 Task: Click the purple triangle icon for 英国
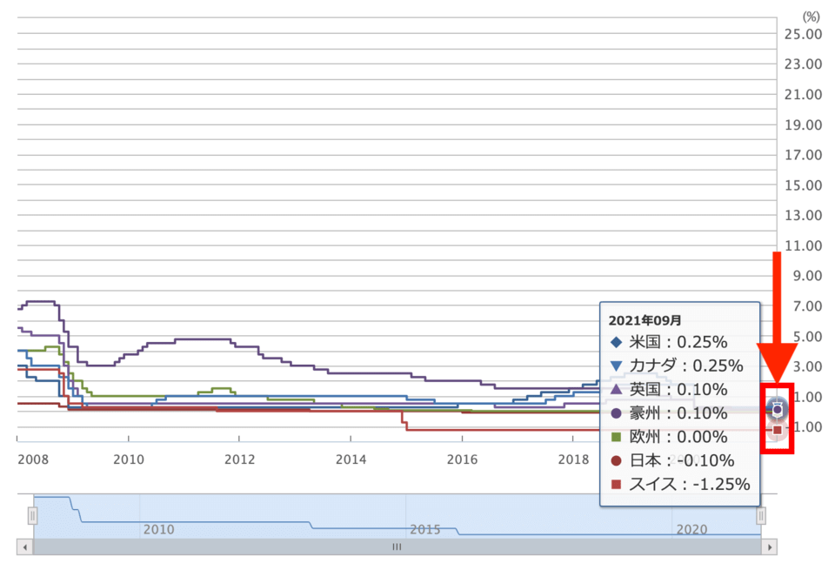[x=616, y=389]
